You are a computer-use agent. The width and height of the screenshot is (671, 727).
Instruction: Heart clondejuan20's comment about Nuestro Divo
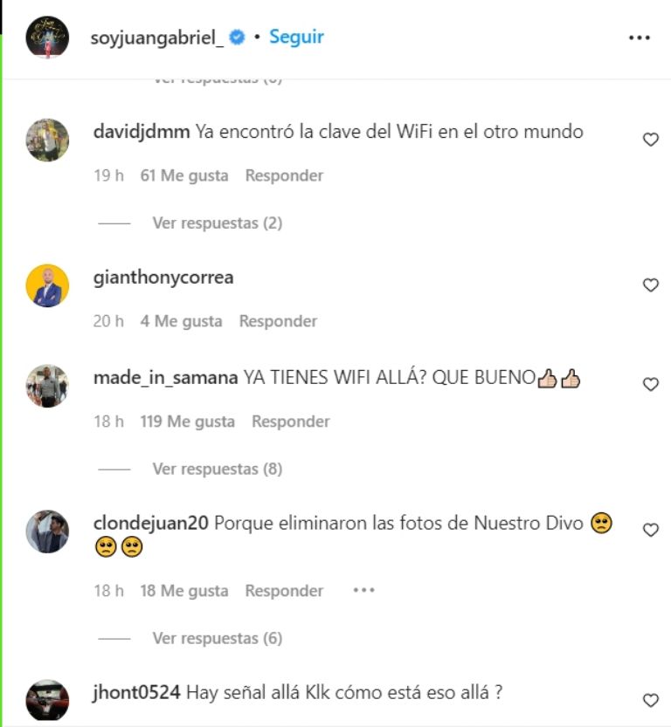click(651, 530)
